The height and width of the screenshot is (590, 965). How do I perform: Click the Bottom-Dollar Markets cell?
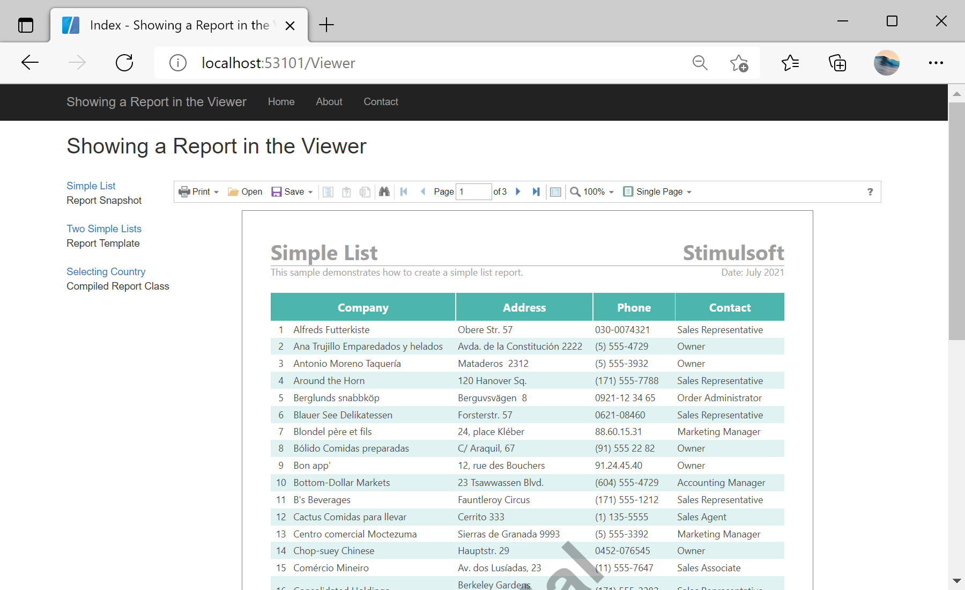[x=342, y=483]
